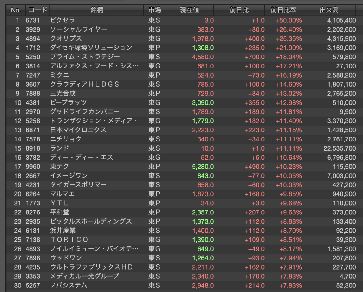Sort by the 前日比率 column header
Screen dimensions: 363x292
(283, 10)
